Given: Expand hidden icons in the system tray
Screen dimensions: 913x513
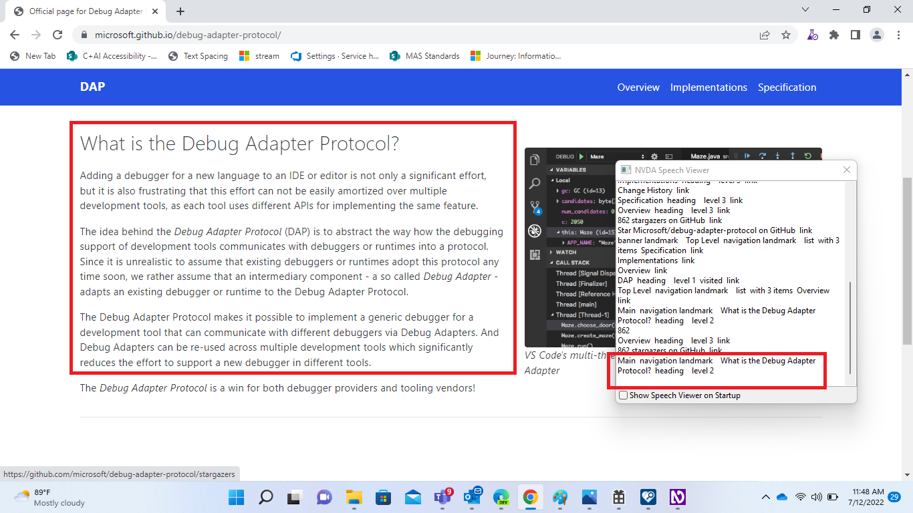Looking at the screenshot, I should point(766,498).
